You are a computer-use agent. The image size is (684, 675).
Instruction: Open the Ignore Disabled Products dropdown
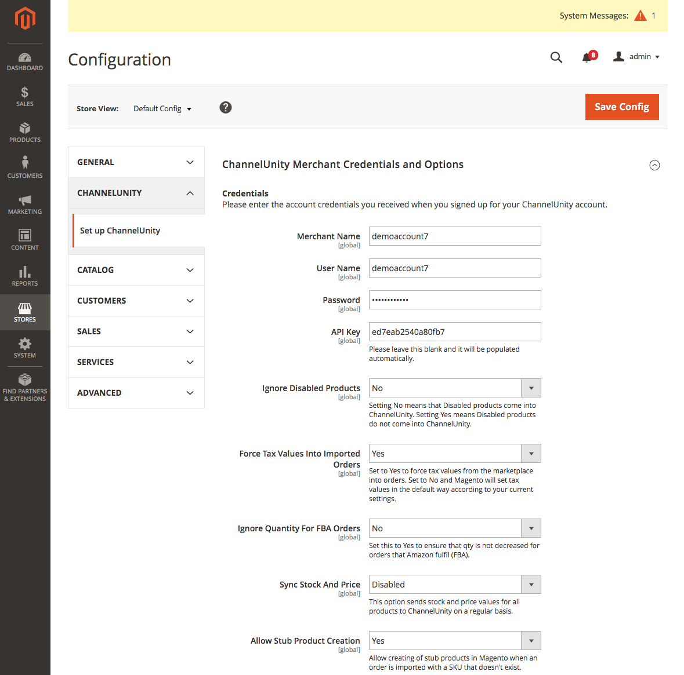click(x=454, y=388)
